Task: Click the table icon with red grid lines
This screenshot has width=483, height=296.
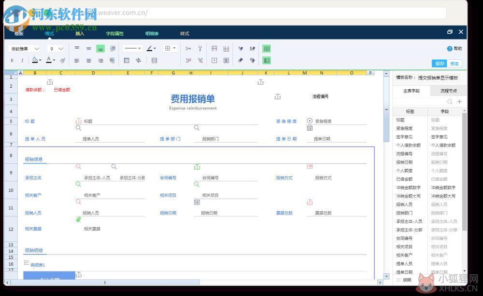Action: click(226, 49)
